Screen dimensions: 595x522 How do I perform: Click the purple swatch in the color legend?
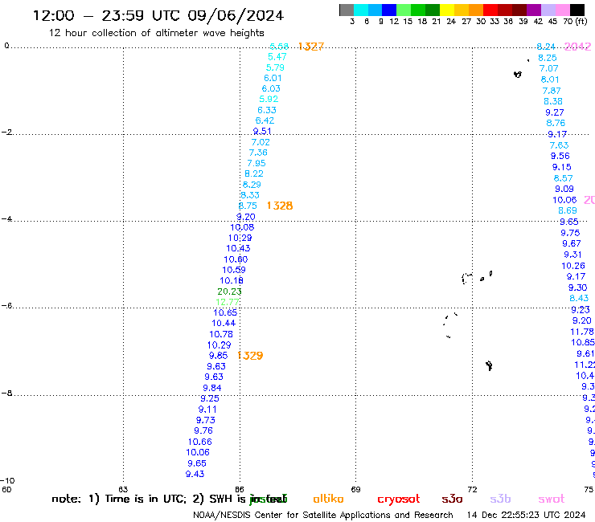(534, 10)
